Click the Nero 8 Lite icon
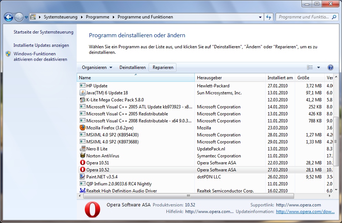Screen dimensions: 342x223 (x=82, y=149)
